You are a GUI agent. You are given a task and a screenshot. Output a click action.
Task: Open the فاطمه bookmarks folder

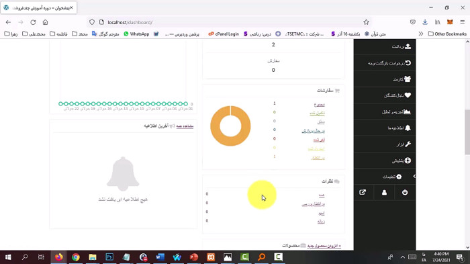58,34
